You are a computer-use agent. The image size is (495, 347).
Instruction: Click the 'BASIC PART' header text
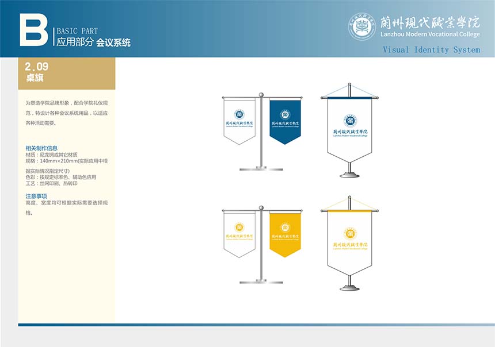click(x=77, y=31)
